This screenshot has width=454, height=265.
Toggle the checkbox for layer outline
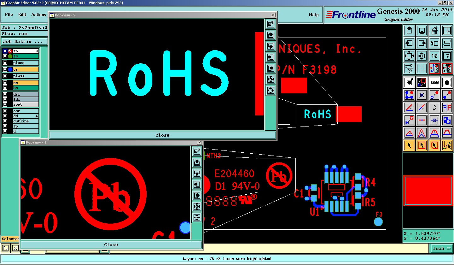(5, 121)
